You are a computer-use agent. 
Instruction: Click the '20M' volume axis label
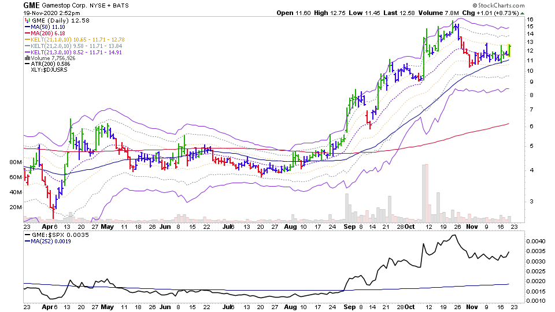[16, 207]
